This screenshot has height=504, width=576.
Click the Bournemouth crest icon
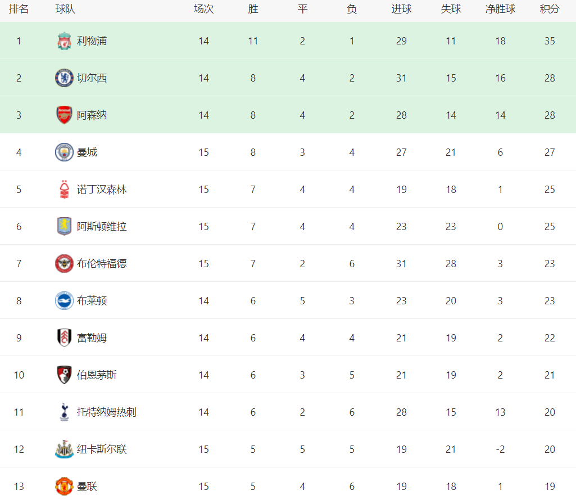pos(64,375)
